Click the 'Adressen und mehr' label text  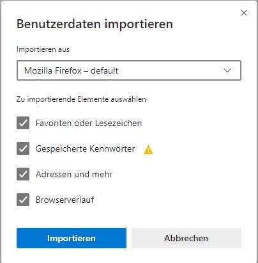74,174
